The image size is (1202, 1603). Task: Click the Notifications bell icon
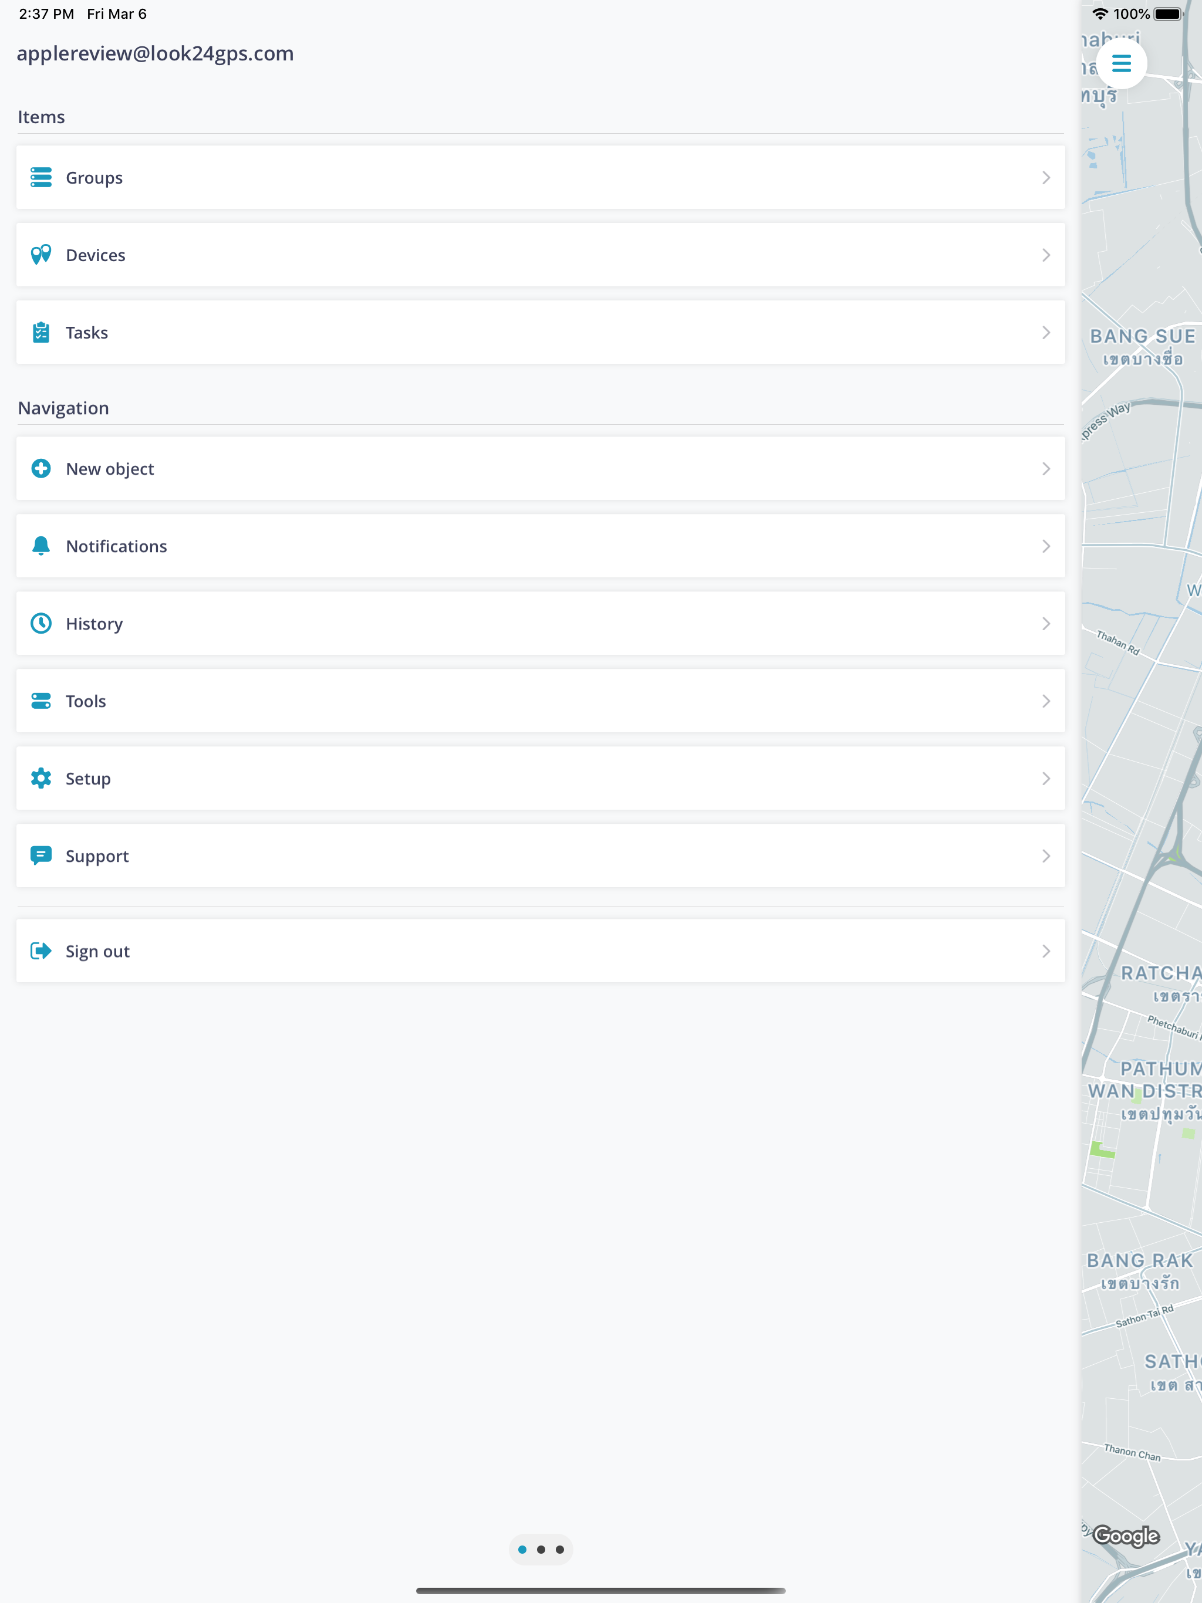(x=41, y=546)
